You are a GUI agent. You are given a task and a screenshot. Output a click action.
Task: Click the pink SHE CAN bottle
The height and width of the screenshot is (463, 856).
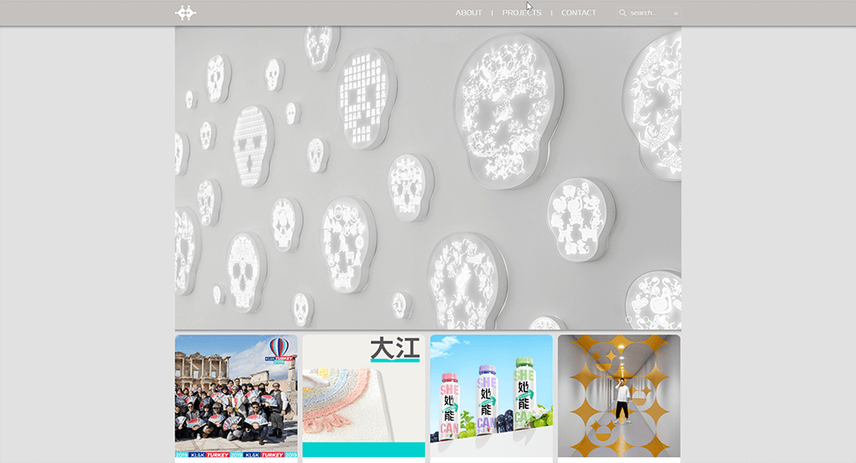pyautogui.click(x=449, y=405)
